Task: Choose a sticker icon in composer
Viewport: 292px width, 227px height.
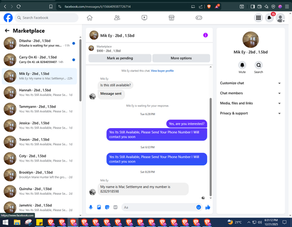Action: pos(107,207)
